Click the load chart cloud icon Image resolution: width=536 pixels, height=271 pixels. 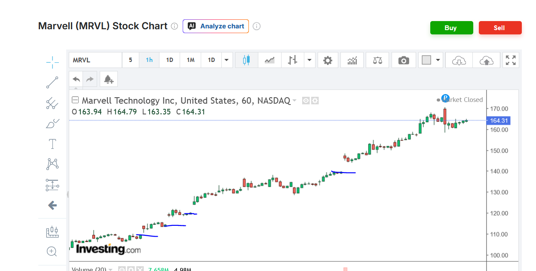click(459, 60)
